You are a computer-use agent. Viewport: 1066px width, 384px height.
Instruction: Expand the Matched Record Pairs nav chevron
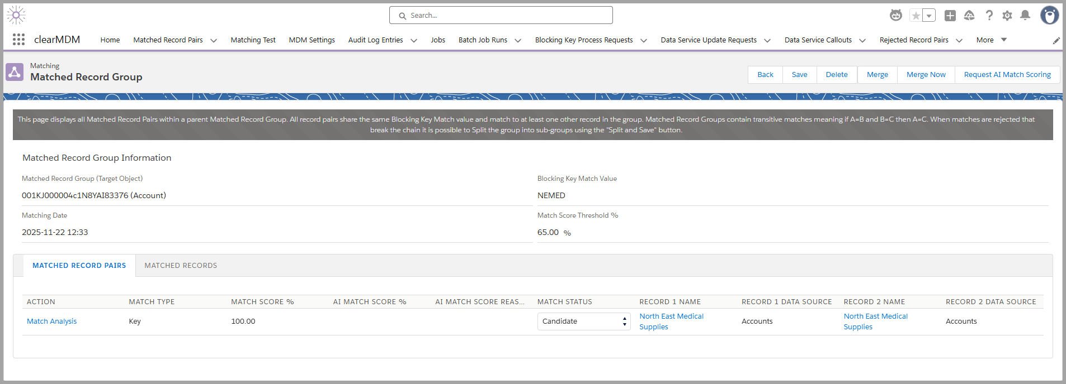pos(214,40)
